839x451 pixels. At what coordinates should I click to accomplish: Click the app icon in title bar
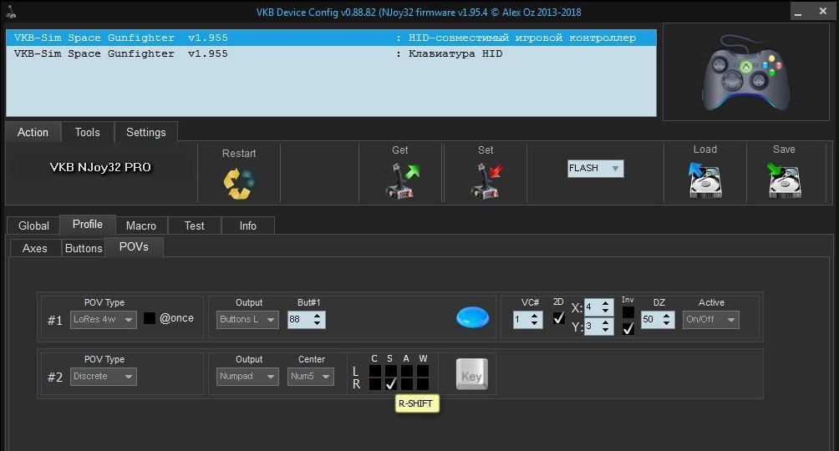[x=10, y=11]
